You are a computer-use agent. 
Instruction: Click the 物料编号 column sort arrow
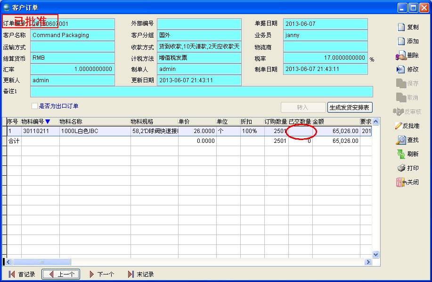[x=48, y=122]
